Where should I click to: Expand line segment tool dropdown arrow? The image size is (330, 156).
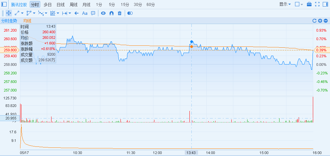[x=22, y=13]
